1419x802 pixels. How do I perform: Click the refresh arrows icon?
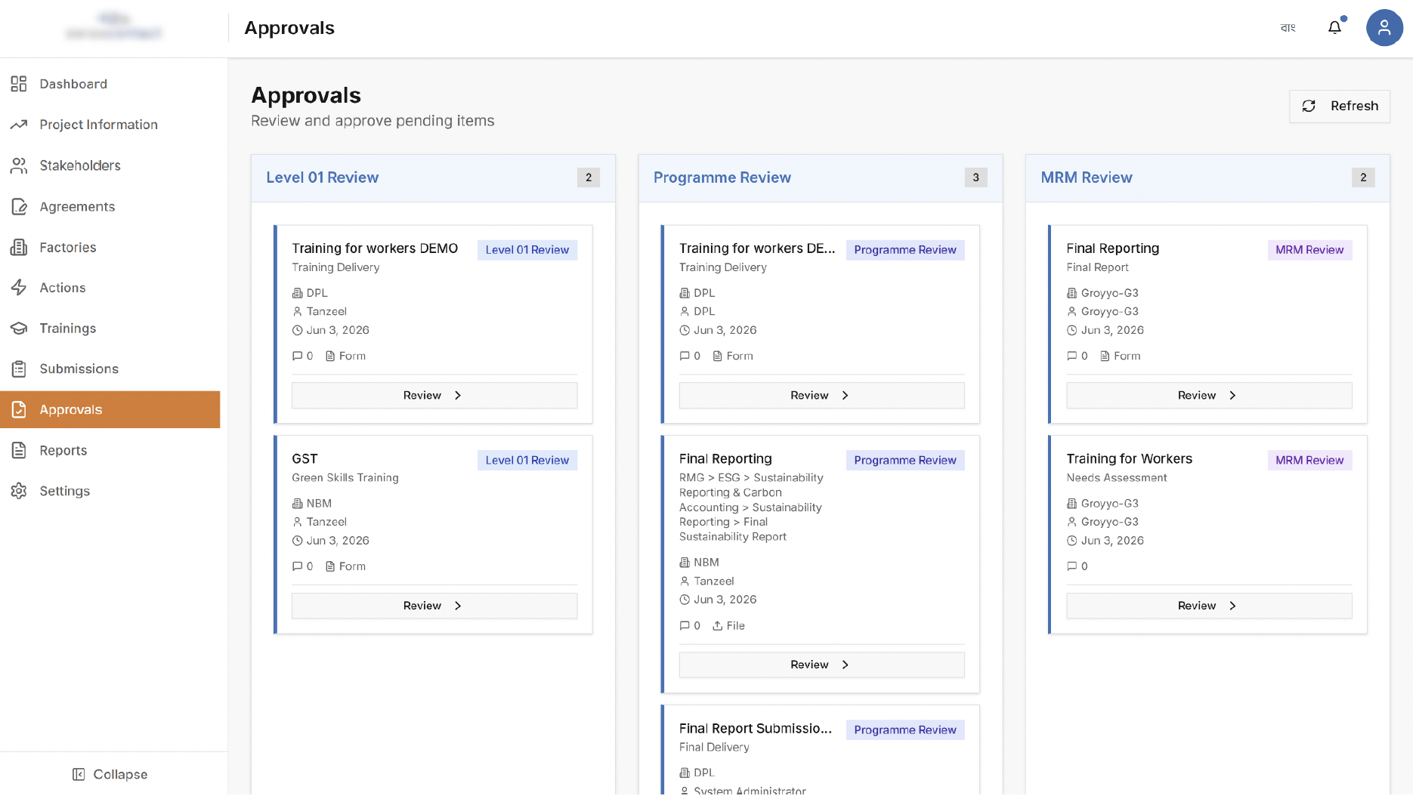pos(1309,106)
